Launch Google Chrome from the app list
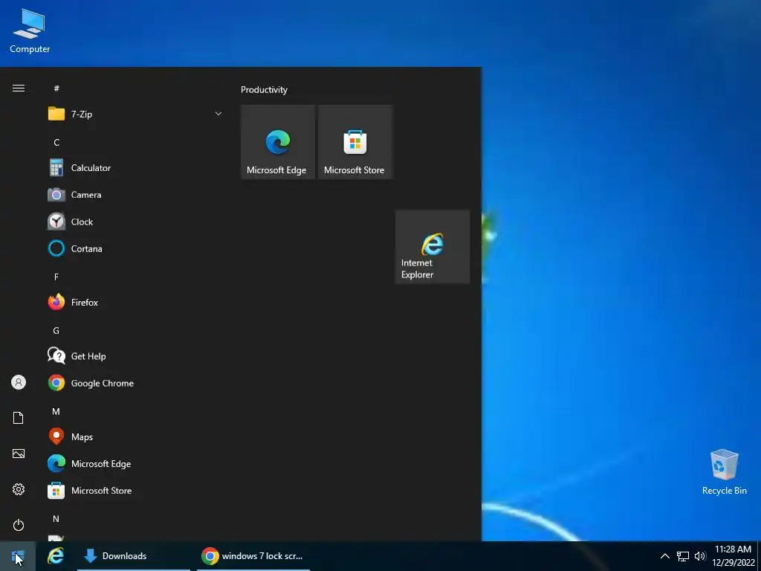 (x=135, y=383)
